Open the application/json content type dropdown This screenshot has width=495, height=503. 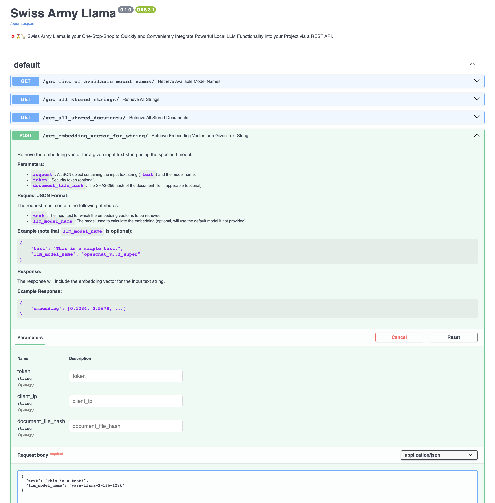[439, 455]
